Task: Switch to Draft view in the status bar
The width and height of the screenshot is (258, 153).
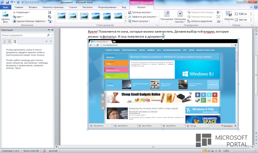Action: pyautogui.click(x=219, y=151)
